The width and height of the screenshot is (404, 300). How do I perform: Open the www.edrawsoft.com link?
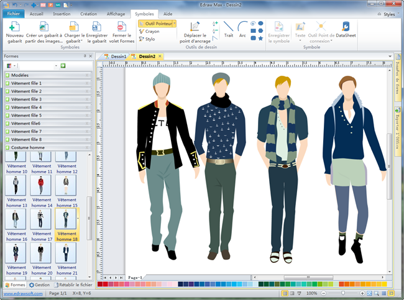(x=22, y=293)
